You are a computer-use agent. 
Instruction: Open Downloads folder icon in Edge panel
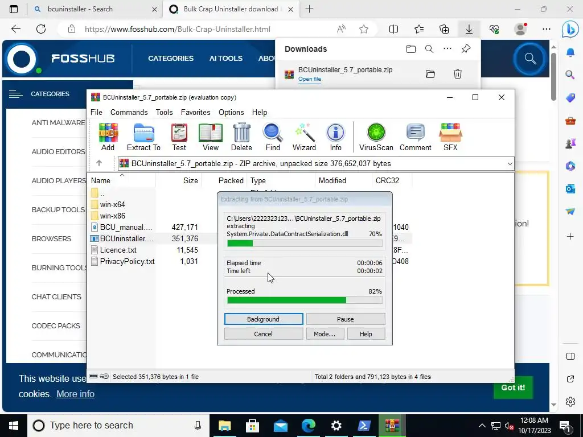(x=411, y=49)
